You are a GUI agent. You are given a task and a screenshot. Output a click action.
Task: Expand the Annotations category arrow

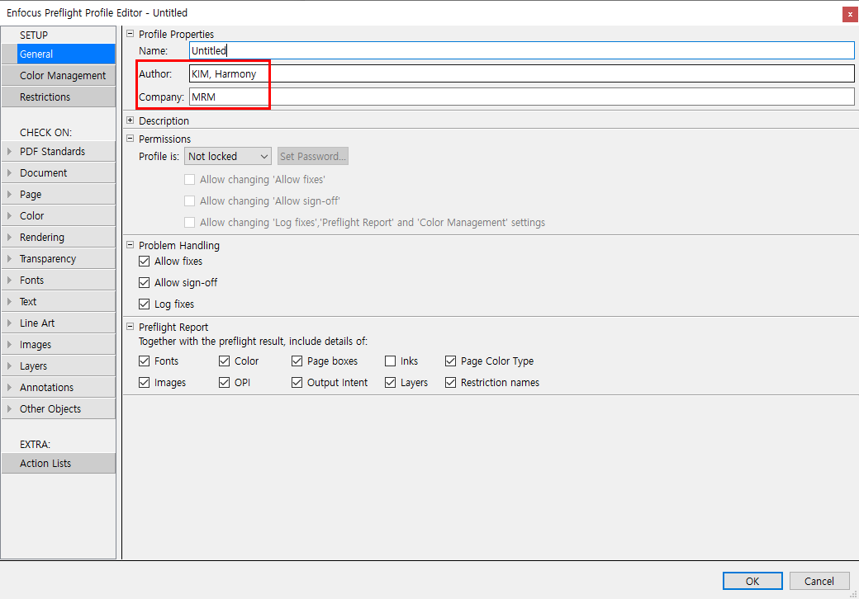(x=9, y=388)
